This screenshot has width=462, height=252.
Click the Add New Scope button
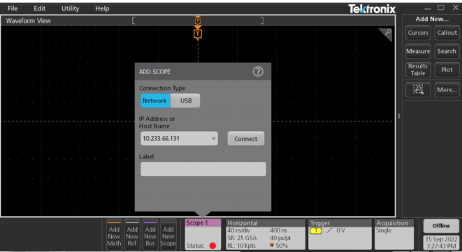pyautogui.click(x=168, y=235)
